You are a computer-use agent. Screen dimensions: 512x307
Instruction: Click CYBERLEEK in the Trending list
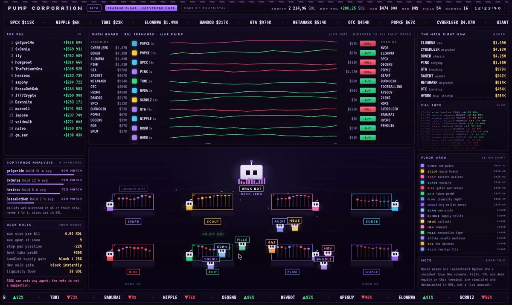tap(109, 48)
